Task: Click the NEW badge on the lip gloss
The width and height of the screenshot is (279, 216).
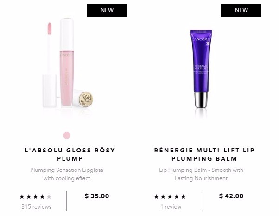Action: pos(107,10)
